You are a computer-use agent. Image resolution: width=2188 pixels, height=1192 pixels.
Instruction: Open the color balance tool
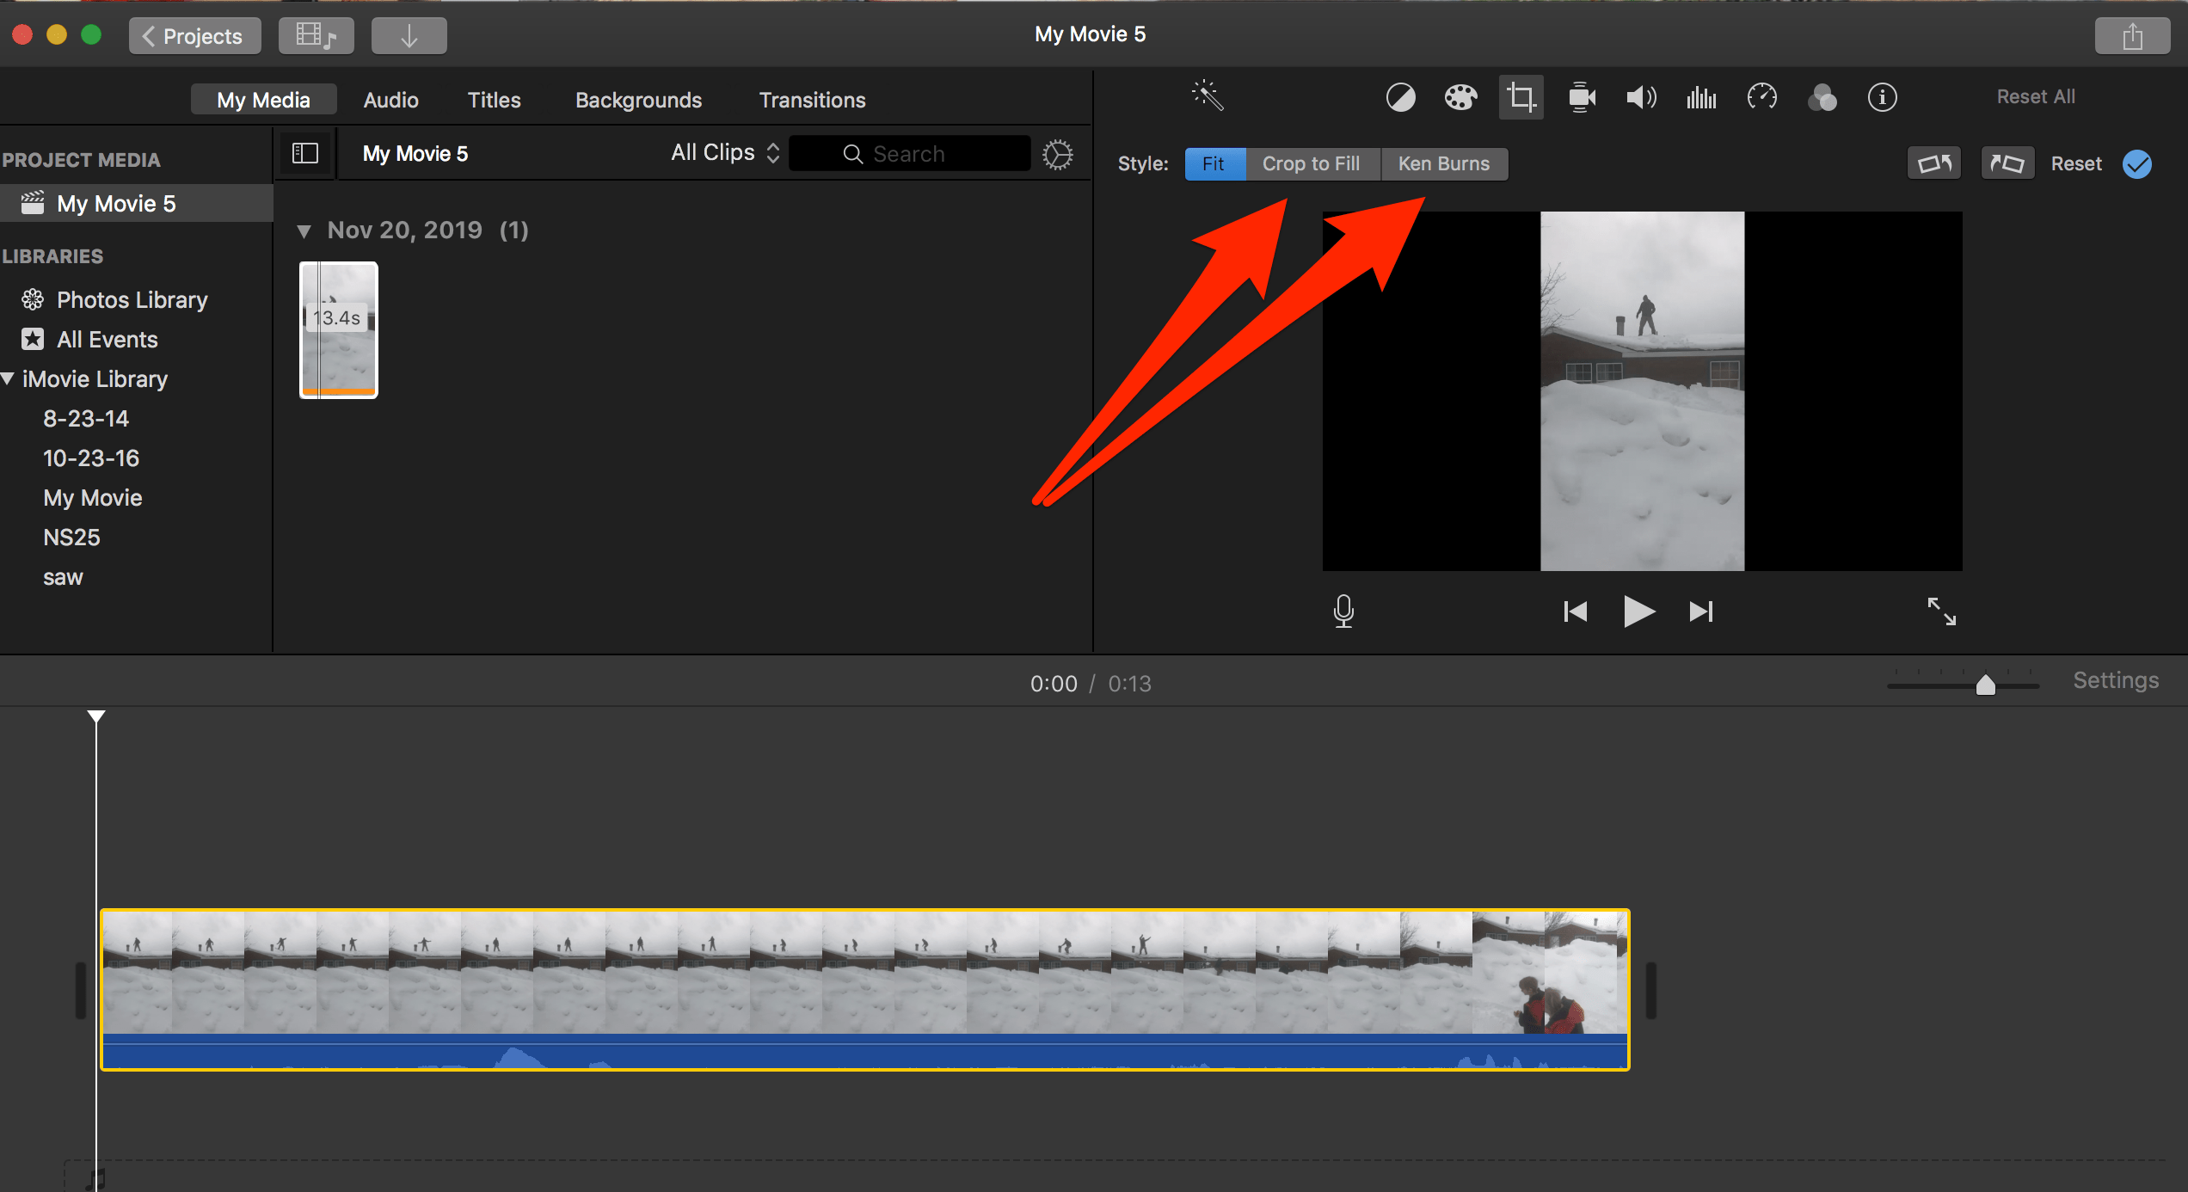(x=1400, y=97)
